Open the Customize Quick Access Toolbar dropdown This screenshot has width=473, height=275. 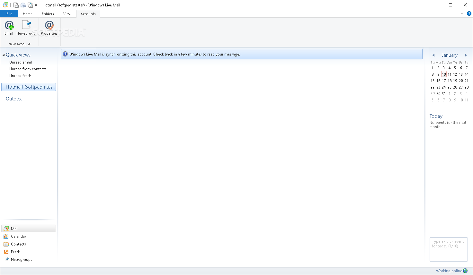pos(36,5)
